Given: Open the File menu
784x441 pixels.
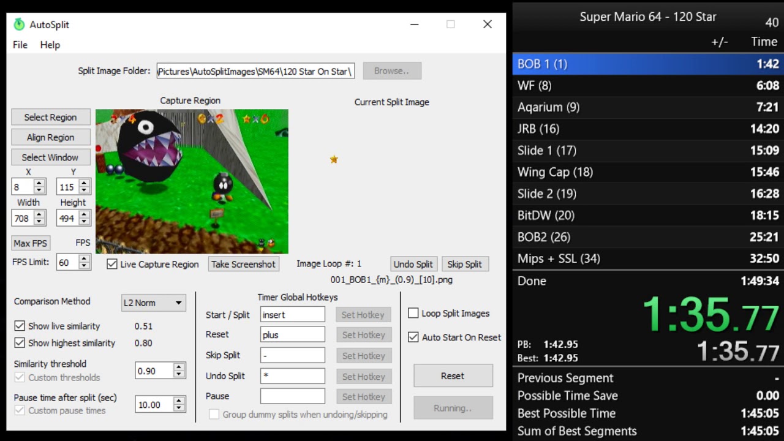Looking at the screenshot, I should 20,45.
